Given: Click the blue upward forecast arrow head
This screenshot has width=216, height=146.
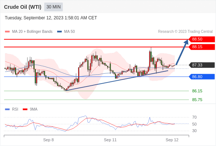Looking at the screenshot, I should point(186,42).
